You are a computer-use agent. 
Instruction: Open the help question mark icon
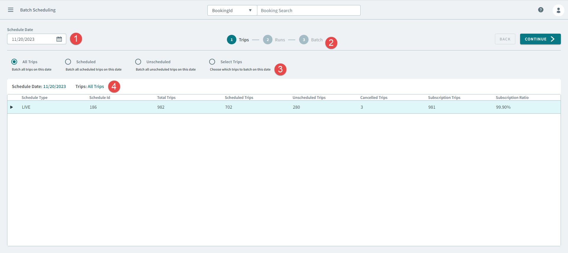pos(541,10)
